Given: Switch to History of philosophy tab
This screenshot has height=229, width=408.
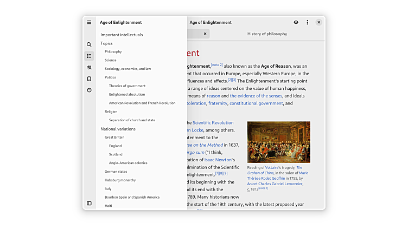Looking at the screenshot, I should click(x=267, y=34).
